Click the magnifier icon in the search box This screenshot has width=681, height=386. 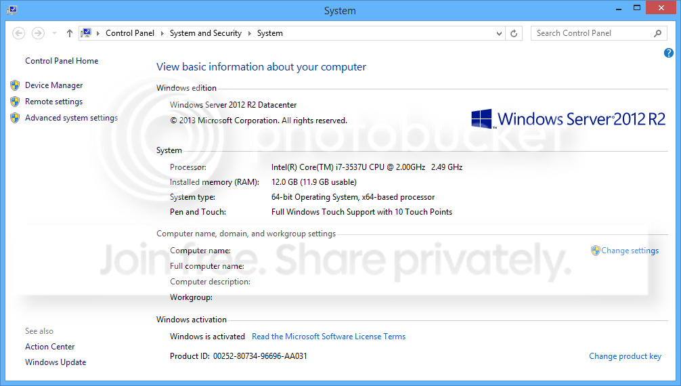click(657, 33)
